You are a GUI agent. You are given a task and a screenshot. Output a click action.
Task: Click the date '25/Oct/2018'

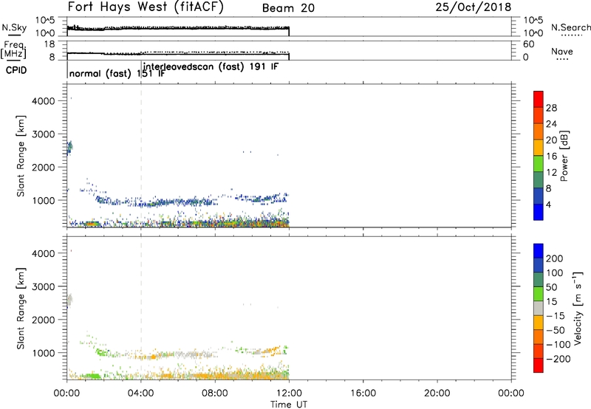click(474, 7)
